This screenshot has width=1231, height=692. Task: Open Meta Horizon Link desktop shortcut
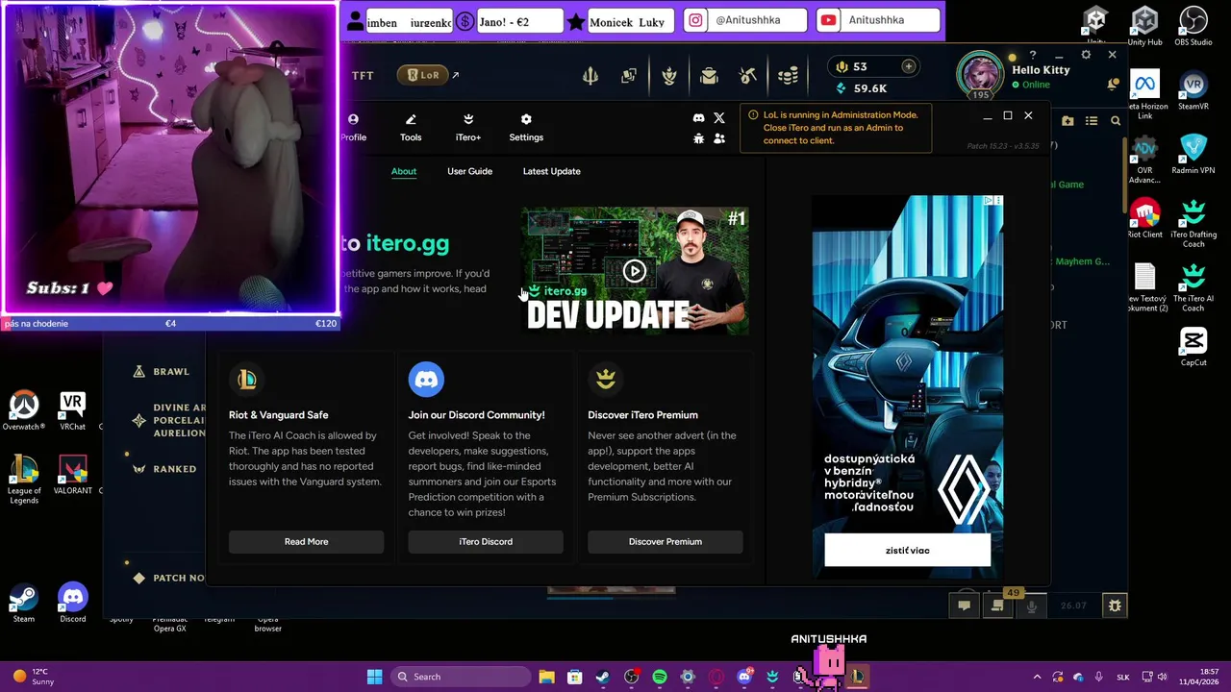pos(1144,96)
